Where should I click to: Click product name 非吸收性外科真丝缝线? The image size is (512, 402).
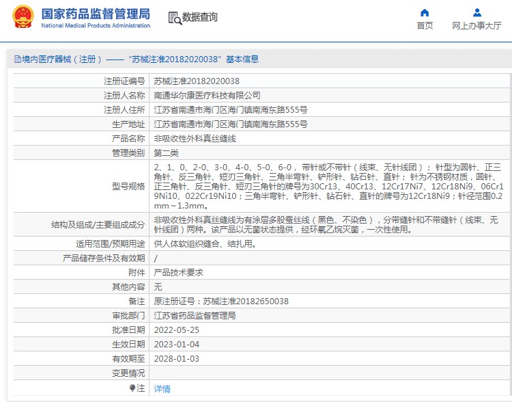195,139
